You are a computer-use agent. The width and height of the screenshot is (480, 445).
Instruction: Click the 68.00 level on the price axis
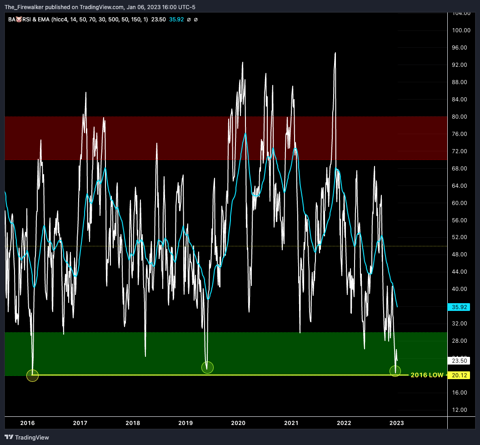pos(460,169)
